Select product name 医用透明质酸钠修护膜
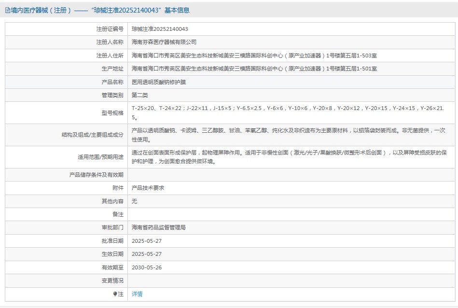 tap(159, 82)
